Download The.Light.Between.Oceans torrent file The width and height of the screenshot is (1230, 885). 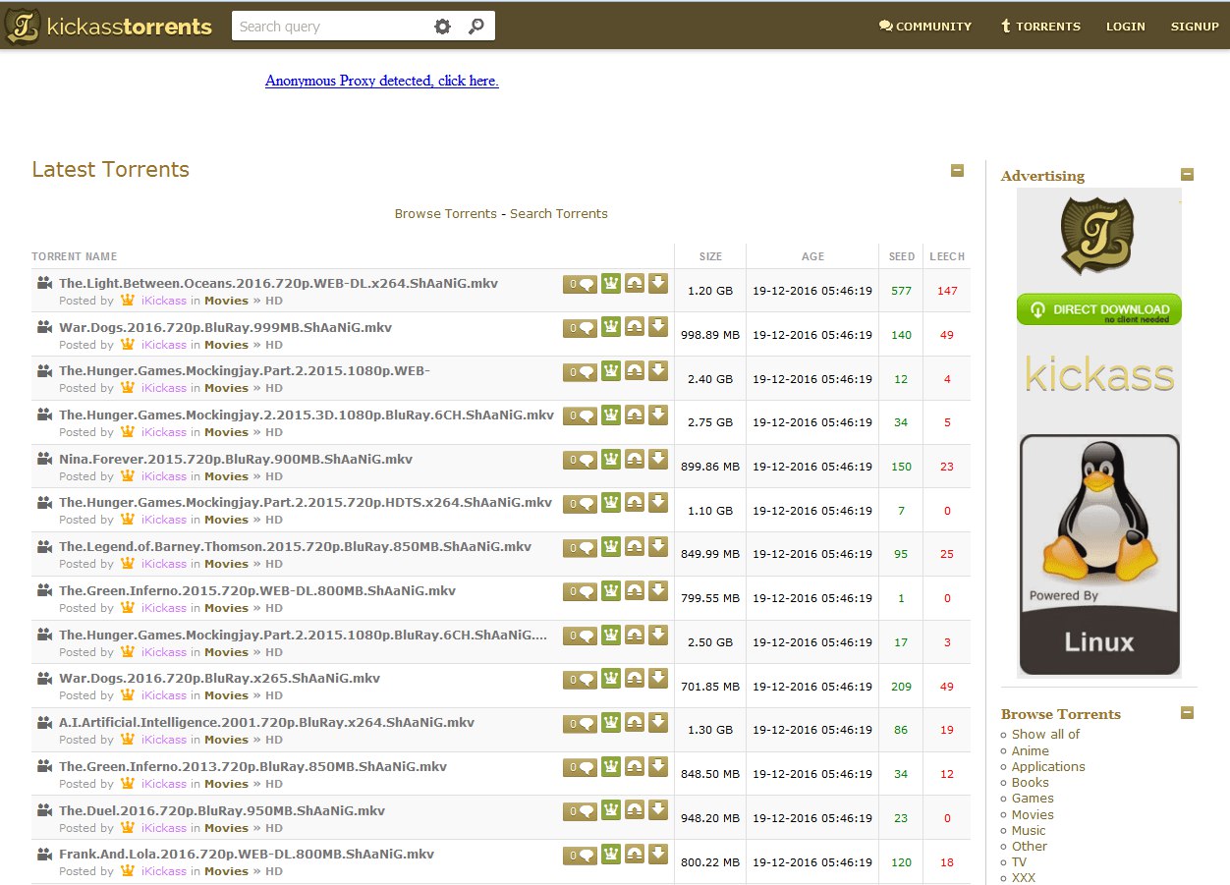[x=658, y=284]
